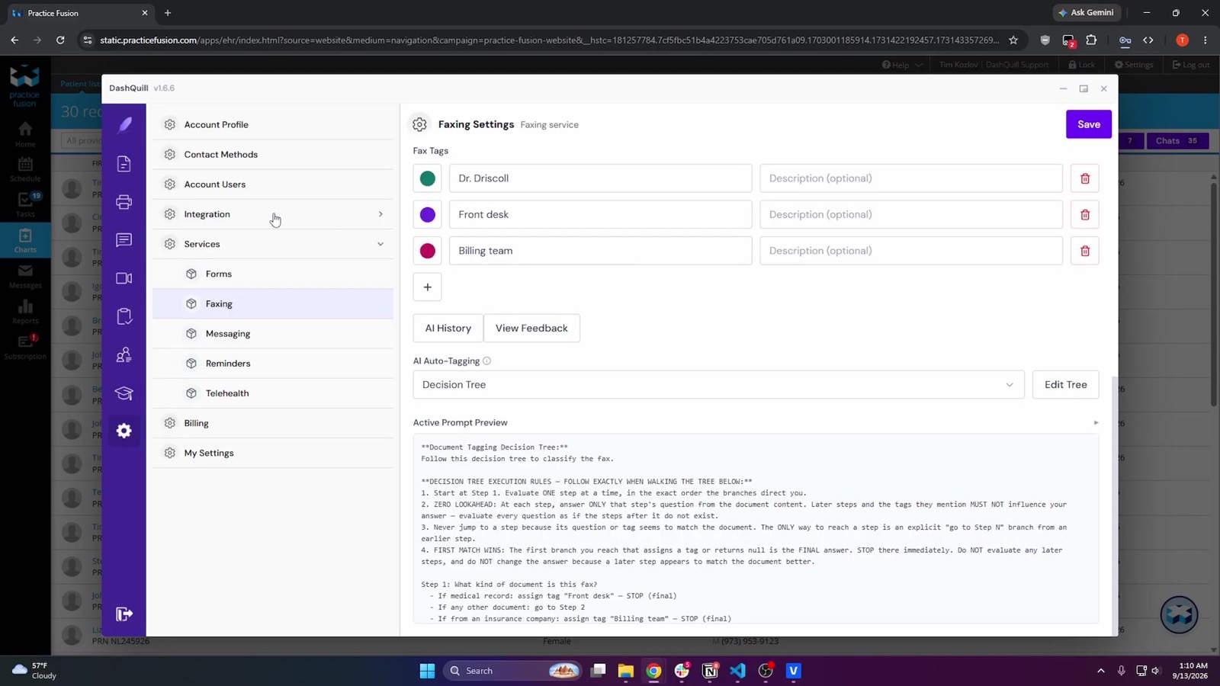Click the AI Auto-Tagging info icon
The width and height of the screenshot is (1220, 686).
[x=486, y=361]
